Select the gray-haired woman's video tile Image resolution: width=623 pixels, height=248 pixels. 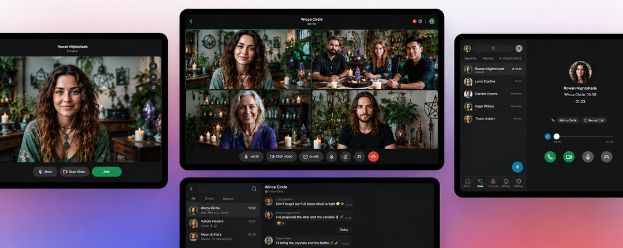(249, 119)
